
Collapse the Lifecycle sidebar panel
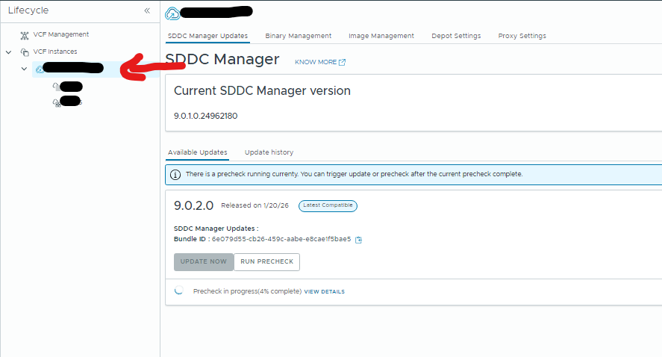(x=147, y=10)
